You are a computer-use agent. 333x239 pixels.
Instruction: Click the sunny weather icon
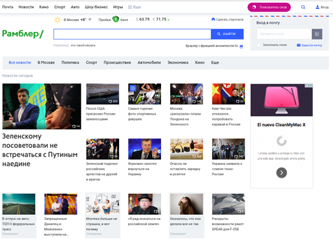(x=57, y=20)
